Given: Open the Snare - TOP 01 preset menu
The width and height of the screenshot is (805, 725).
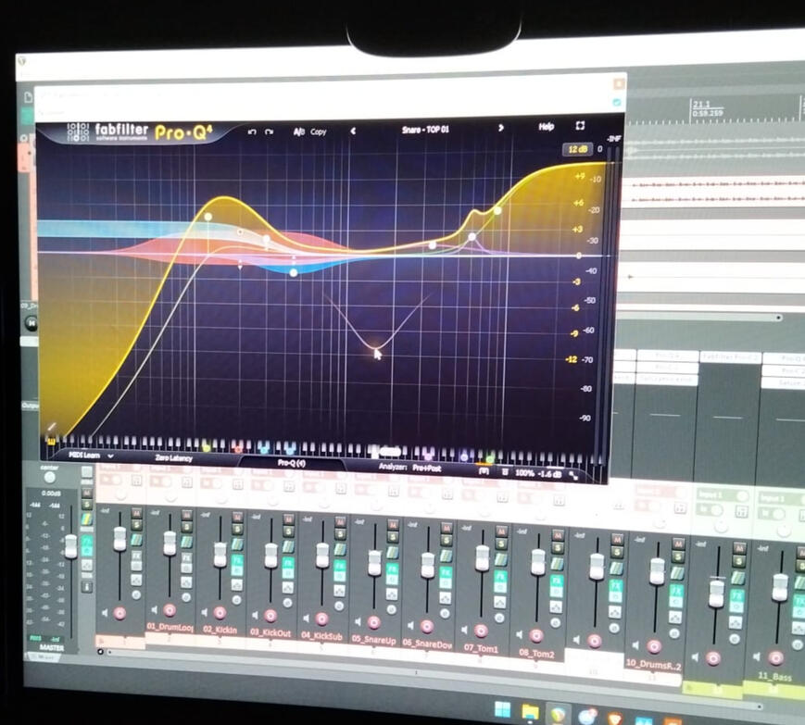Looking at the screenshot, I should coord(425,130).
